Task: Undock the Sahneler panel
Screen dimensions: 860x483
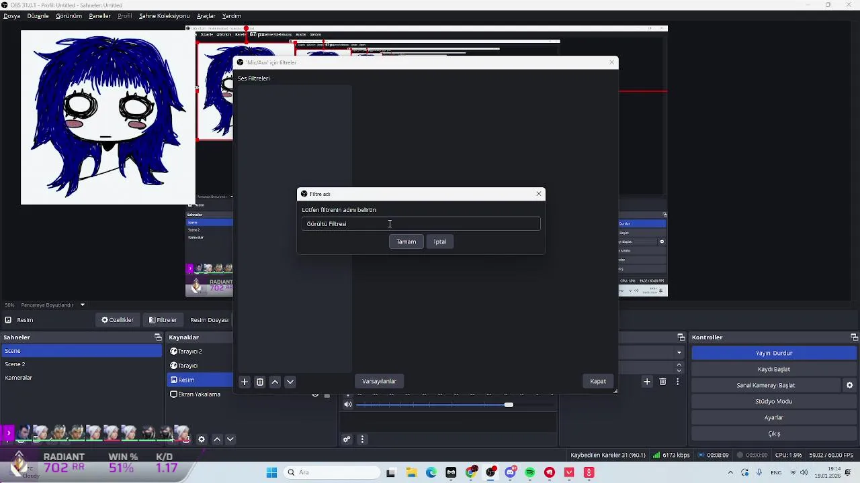Action: [158, 337]
